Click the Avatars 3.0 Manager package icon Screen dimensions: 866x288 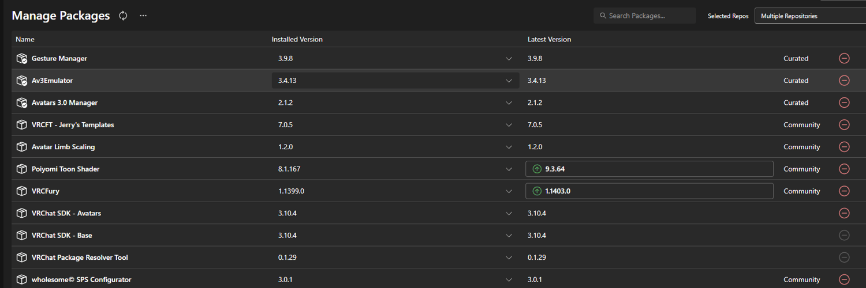click(22, 103)
